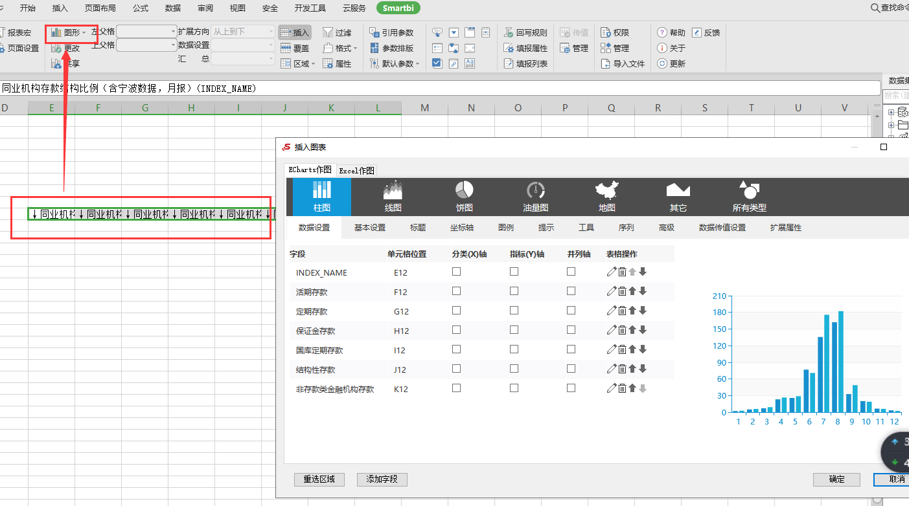Click the 插入 insert mode button
The width and height of the screenshot is (909, 506).
pyautogui.click(x=295, y=32)
